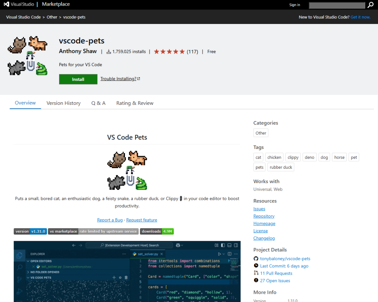This screenshot has width=378, height=302.
Task: Click the GitHub icon next to tonybaloney/vscode-pets
Action: 256,258
